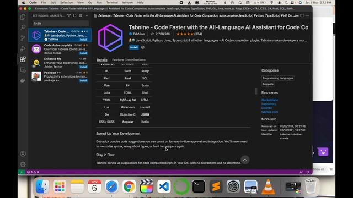Open the Help menu
353x198 pixels.
click(140, 2)
